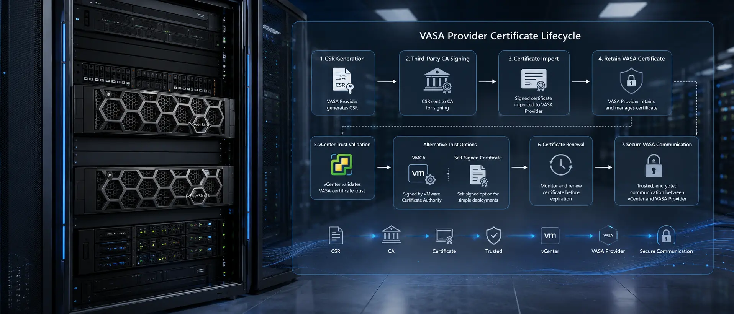734x314 pixels.
Task: Click "Signed certificate imported to VASA Provider" text
Action: [533, 105]
